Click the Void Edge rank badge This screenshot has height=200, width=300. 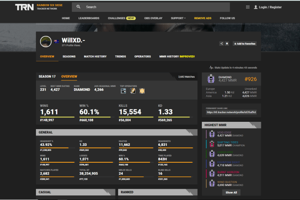(212, 134)
